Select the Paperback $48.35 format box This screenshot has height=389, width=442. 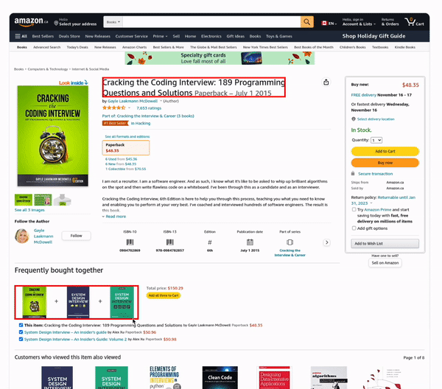(x=126, y=147)
